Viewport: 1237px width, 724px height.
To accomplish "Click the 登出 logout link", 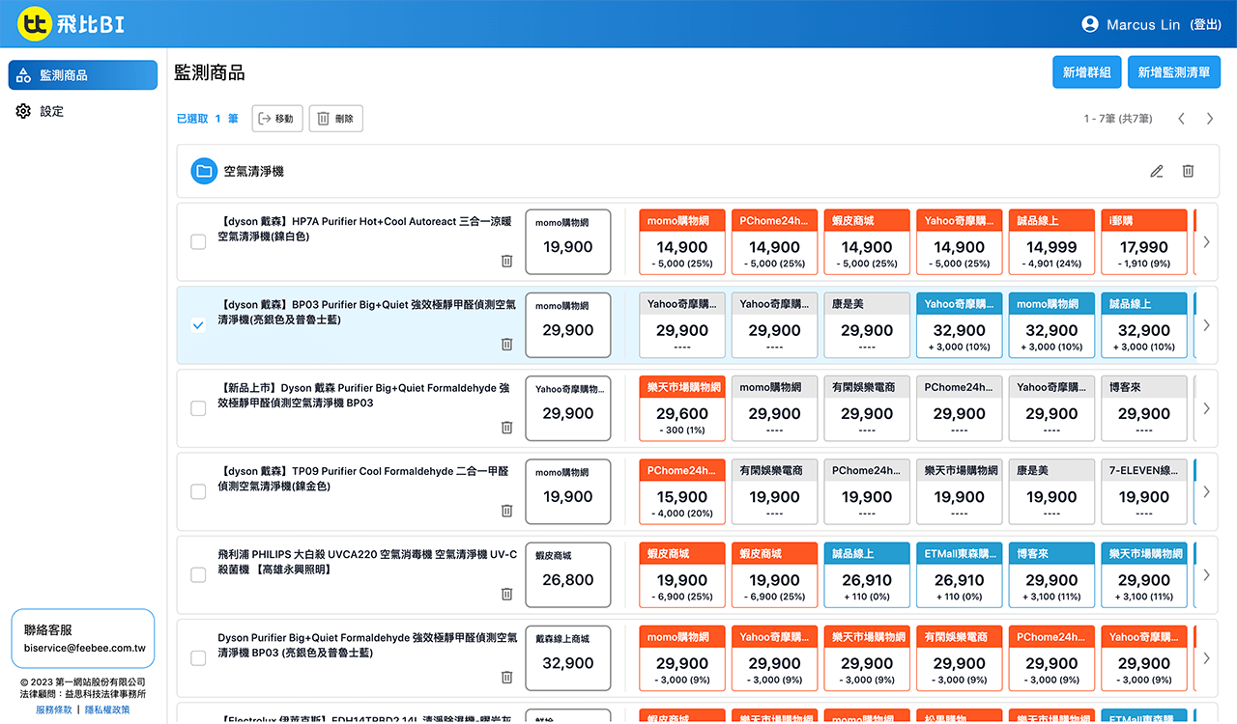I will (x=1206, y=25).
